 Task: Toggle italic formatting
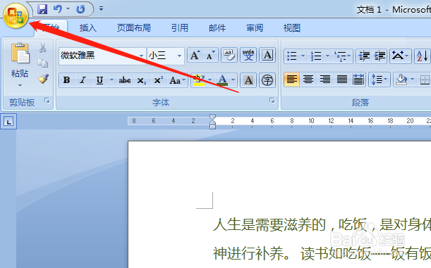pyautogui.click(x=83, y=80)
